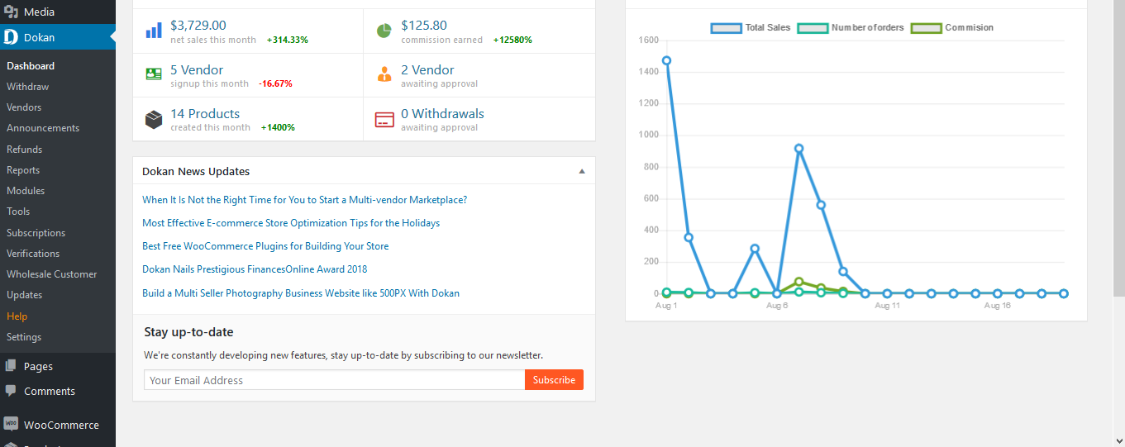
Task: Click the +1400% products change text
Action: (x=278, y=127)
